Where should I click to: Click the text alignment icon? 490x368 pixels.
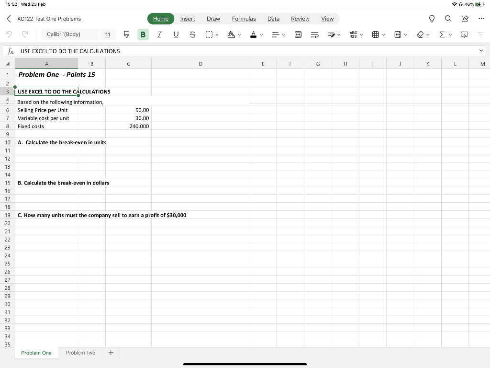pos(275,34)
